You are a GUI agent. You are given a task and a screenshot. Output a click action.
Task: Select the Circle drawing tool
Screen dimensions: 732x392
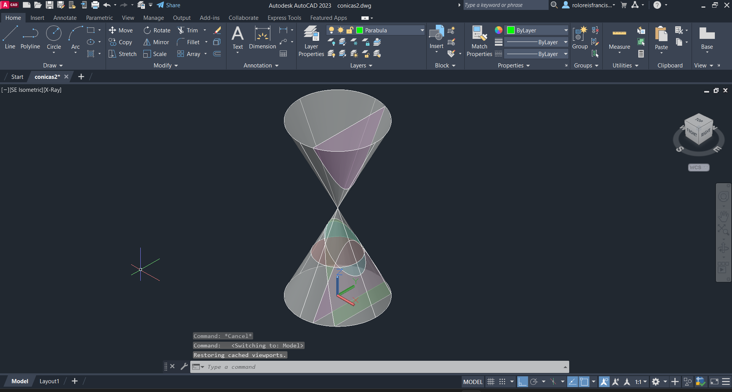[x=54, y=38]
